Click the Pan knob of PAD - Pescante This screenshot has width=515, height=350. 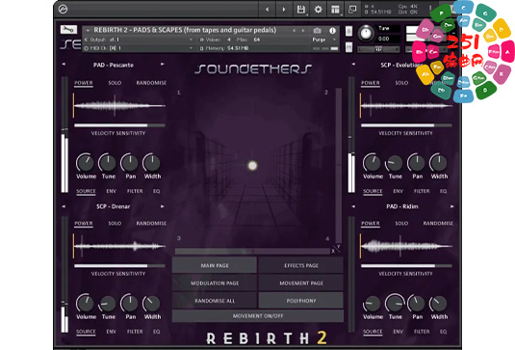tap(130, 163)
